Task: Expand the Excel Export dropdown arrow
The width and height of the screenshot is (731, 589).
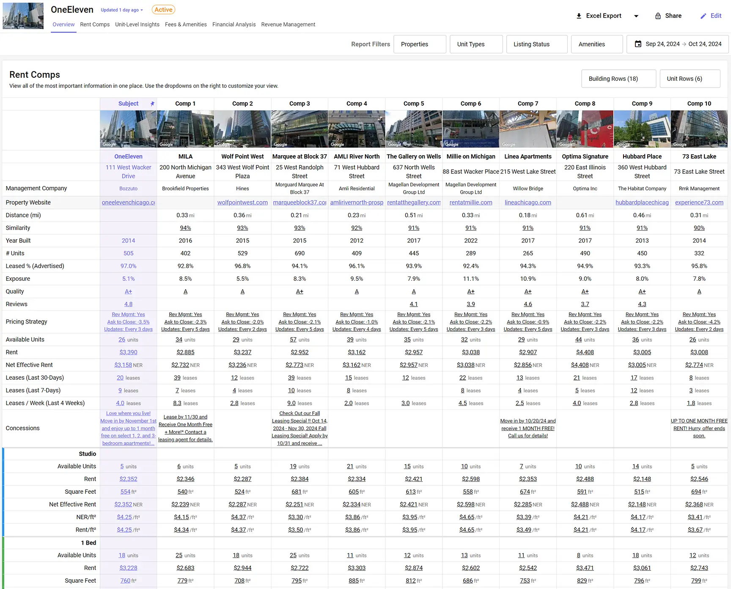Action: (x=636, y=16)
